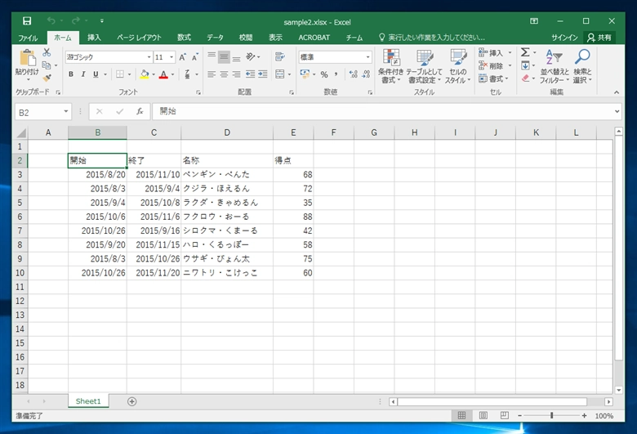
Task: Apply yellow fill color bucket
Action: [x=145, y=74]
